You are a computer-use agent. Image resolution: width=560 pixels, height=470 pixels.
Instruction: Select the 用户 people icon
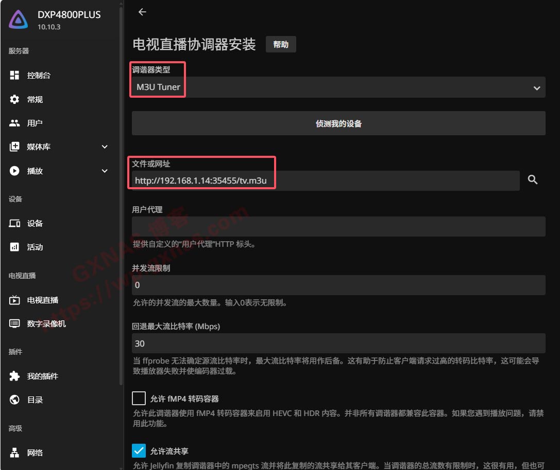14,123
